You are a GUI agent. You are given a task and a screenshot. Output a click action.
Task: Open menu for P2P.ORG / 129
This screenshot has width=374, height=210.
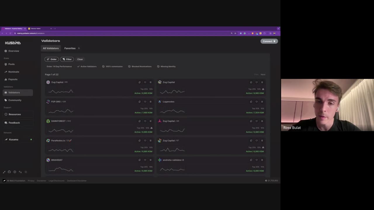click(150, 102)
